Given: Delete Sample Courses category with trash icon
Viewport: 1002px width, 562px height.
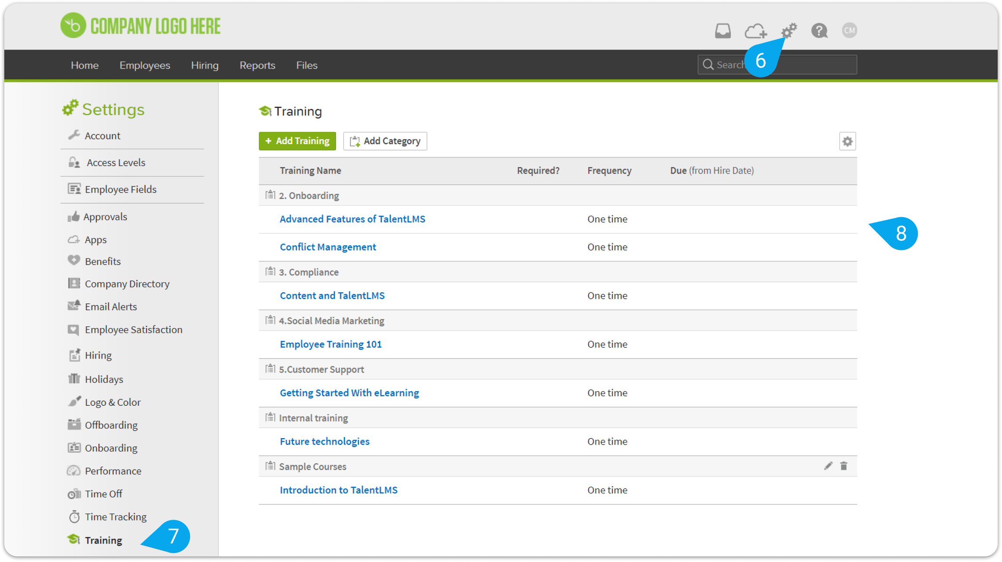Looking at the screenshot, I should coord(843,466).
